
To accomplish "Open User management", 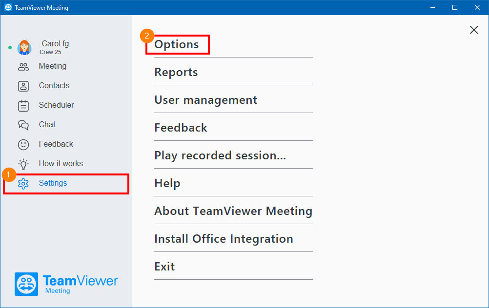I will click(206, 100).
